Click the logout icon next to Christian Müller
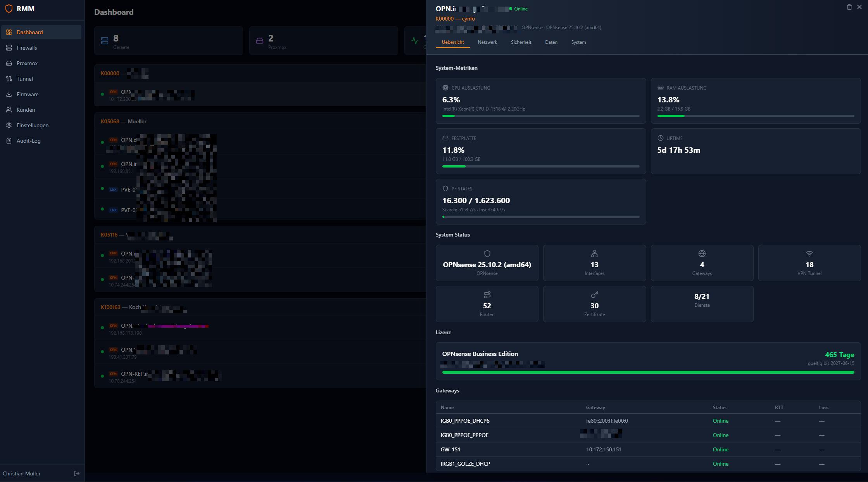This screenshot has width=868, height=482. [x=77, y=473]
